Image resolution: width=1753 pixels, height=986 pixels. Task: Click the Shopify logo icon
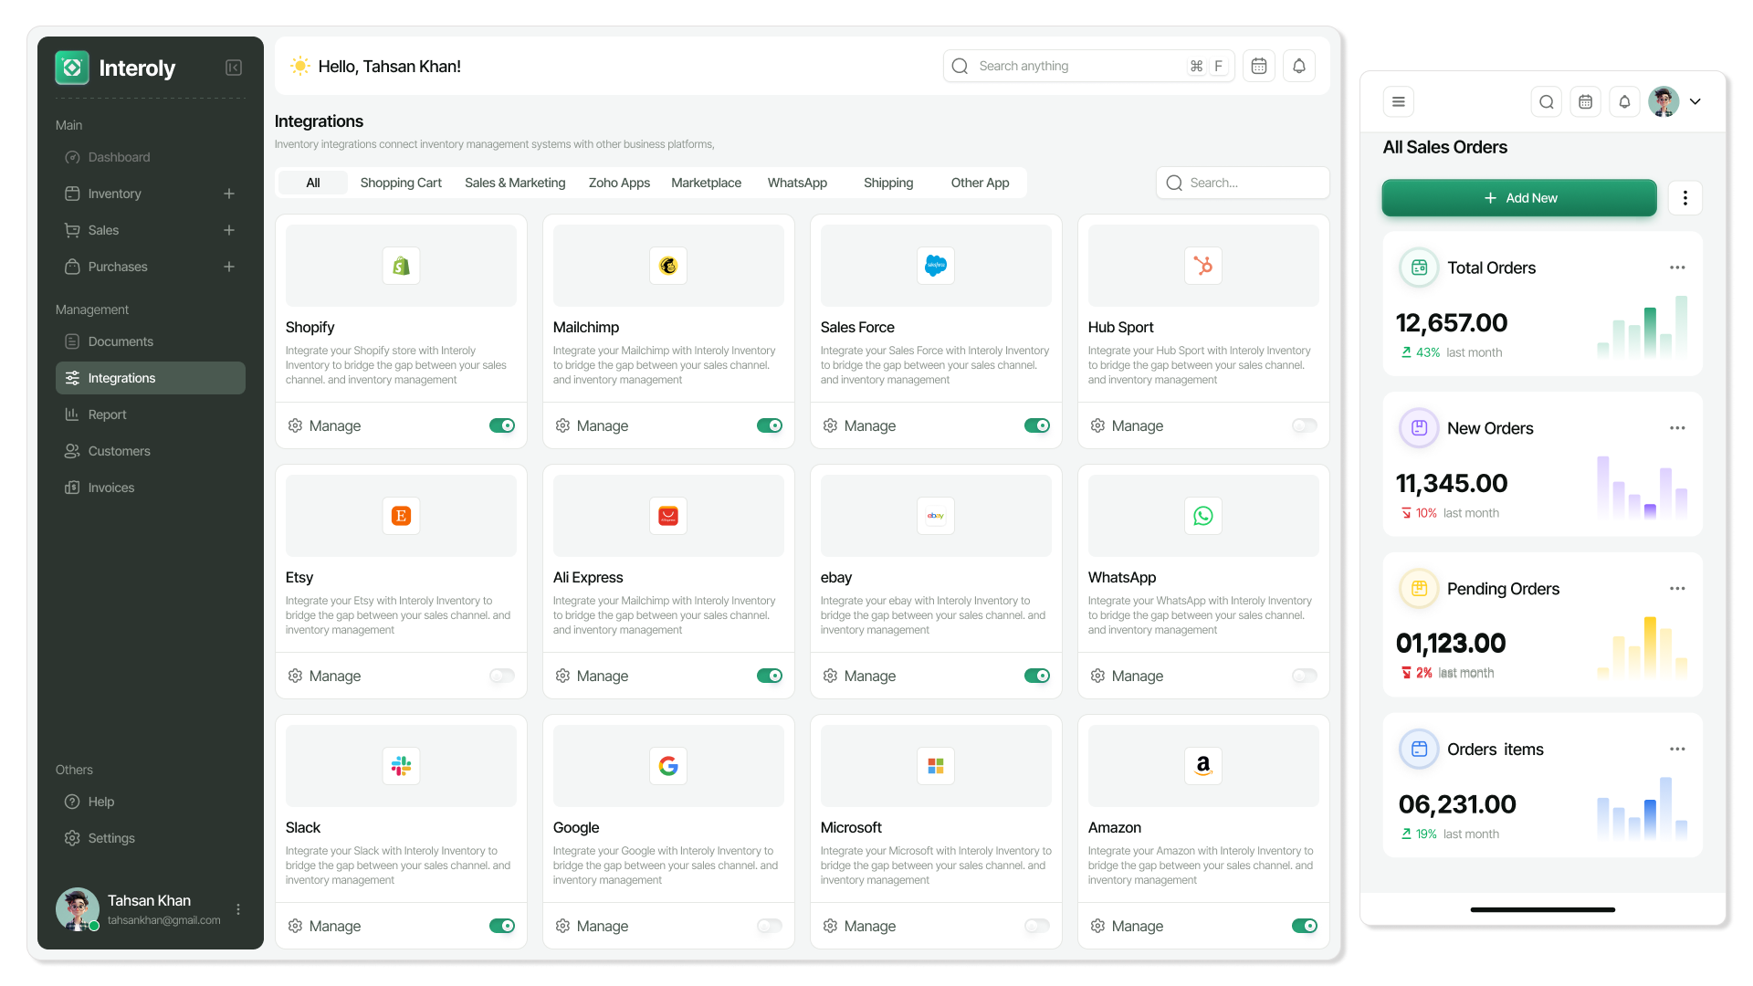click(401, 266)
